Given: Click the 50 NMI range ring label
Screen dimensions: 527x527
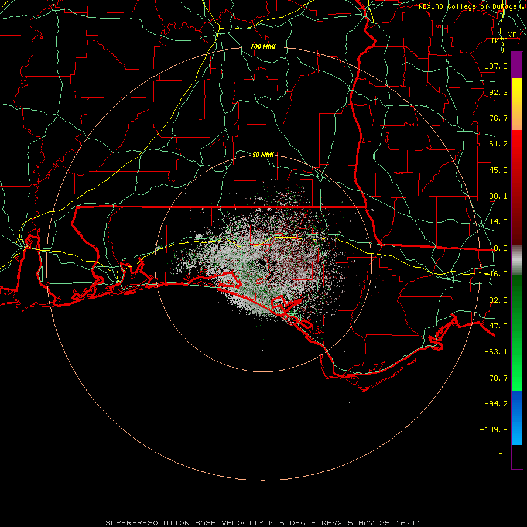Looking at the screenshot, I should [263, 155].
